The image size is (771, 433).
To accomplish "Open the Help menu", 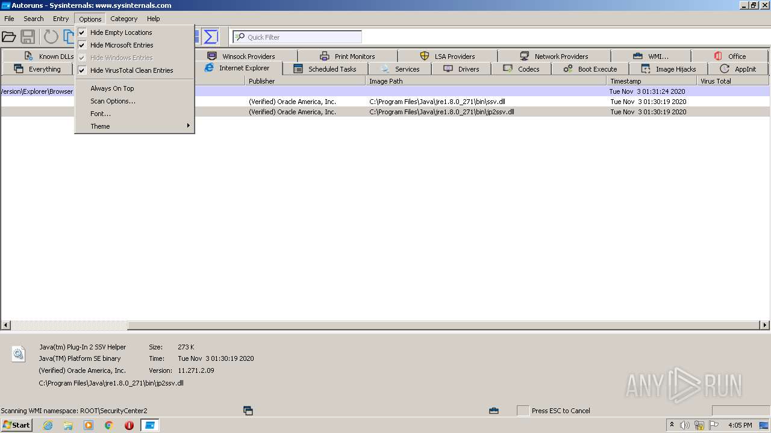I will click(154, 19).
